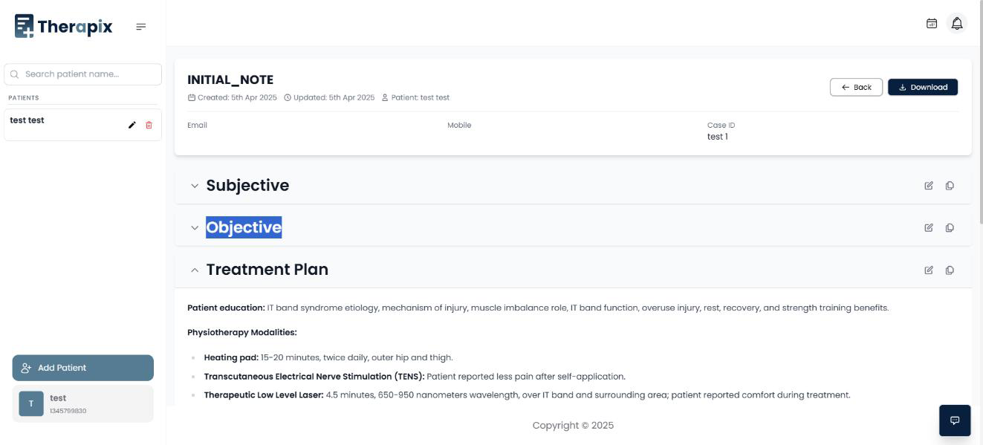Click the calendar icon in top bar
The image size is (983, 445).
pos(932,24)
